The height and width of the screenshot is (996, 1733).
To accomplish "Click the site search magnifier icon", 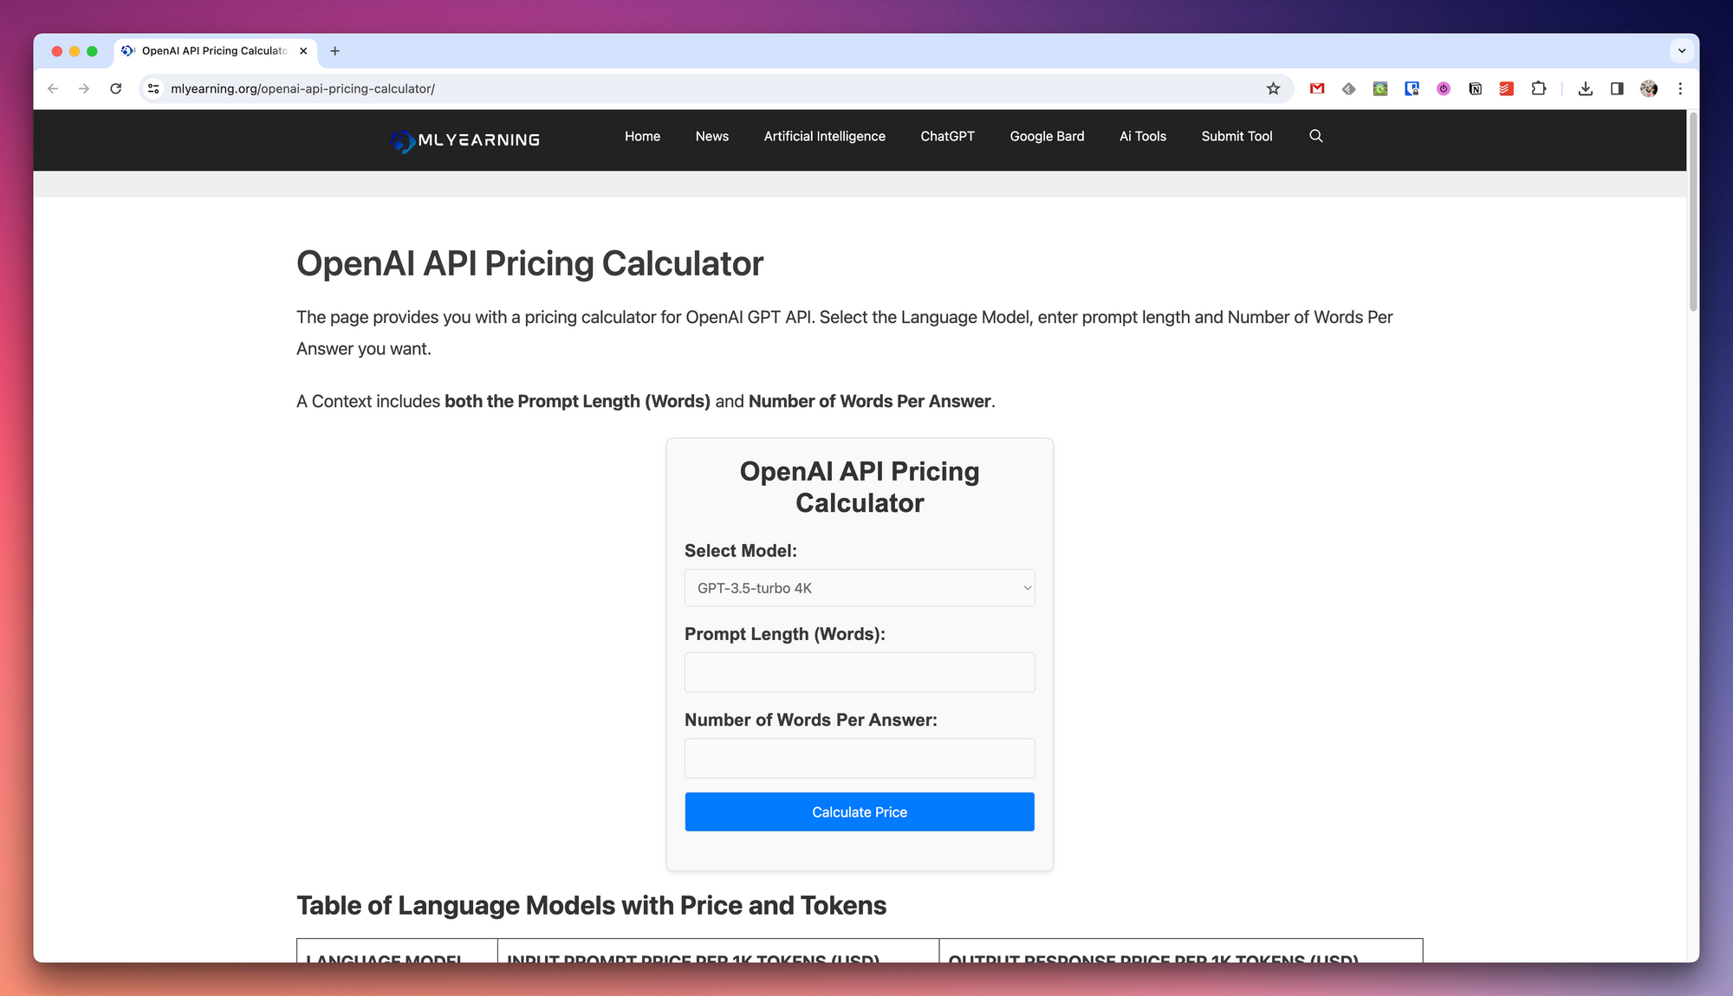I will tap(1315, 136).
